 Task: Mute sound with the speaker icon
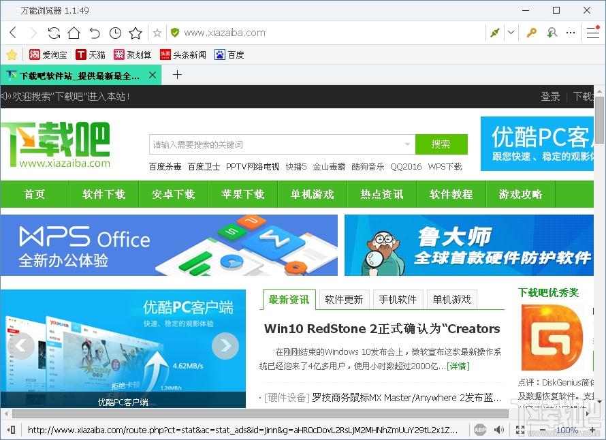499,430
